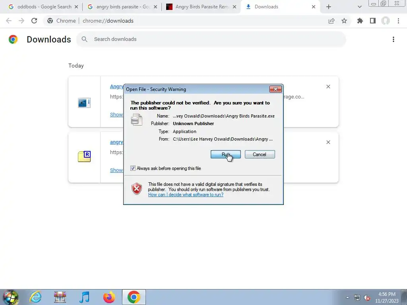This screenshot has width=407, height=305.
Task: Click the second download's archive file icon
Action: 84,156
